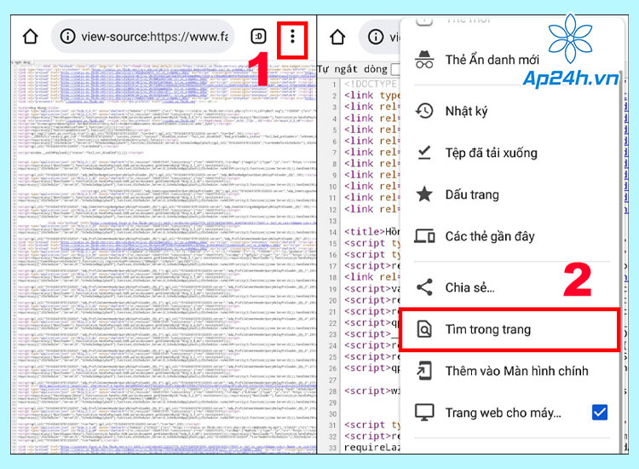Open Dấu trang bookmarks entry
This screenshot has width=639, height=469.
472,195
